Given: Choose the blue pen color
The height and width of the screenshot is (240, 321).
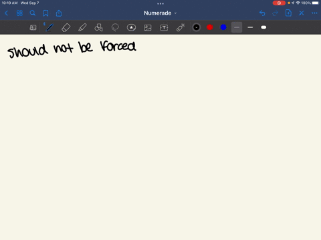Looking at the screenshot, I should 223,27.
